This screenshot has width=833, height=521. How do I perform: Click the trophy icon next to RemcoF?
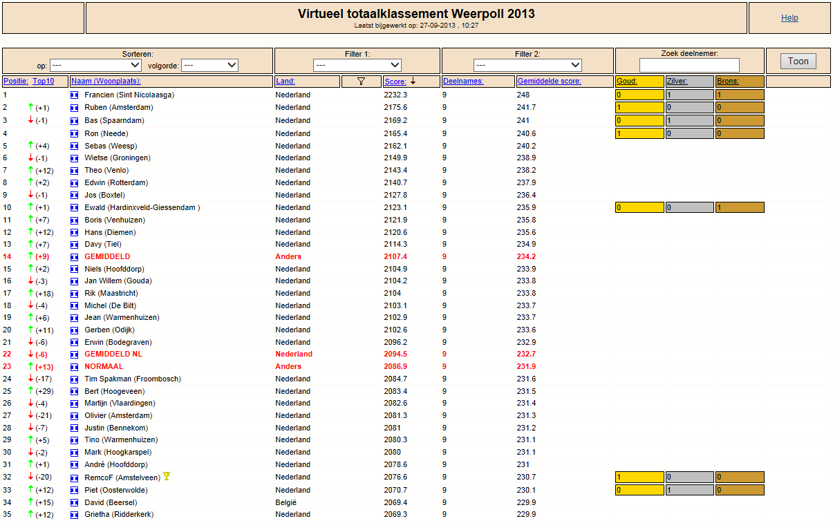coord(167,476)
